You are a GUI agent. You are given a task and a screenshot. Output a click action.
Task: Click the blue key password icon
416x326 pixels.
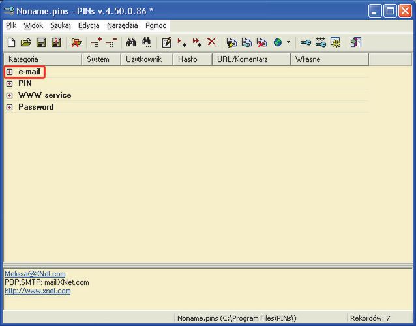[x=305, y=42]
